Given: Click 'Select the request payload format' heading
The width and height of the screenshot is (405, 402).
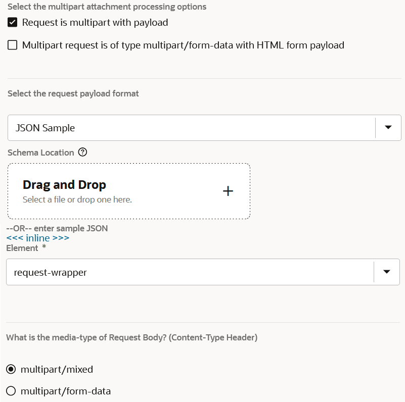Looking at the screenshot, I should [x=73, y=93].
